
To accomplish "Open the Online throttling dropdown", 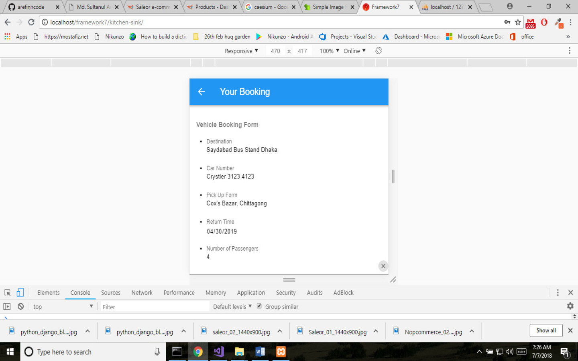I will 354,51.
